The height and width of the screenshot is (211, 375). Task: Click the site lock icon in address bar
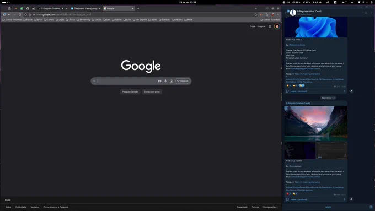click(x=30, y=14)
